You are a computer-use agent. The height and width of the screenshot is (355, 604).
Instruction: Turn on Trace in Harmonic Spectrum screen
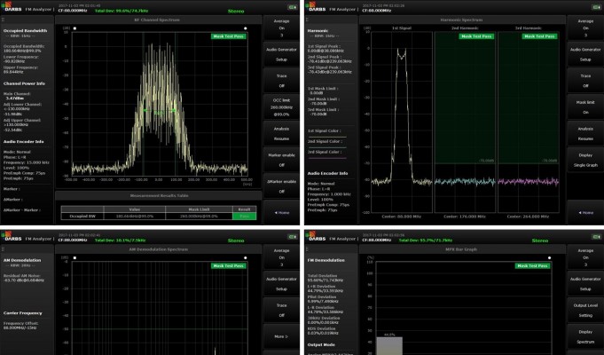(585, 81)
